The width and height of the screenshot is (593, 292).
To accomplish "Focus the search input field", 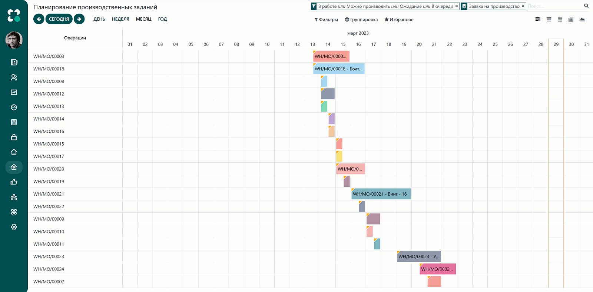I will point(554,6).
